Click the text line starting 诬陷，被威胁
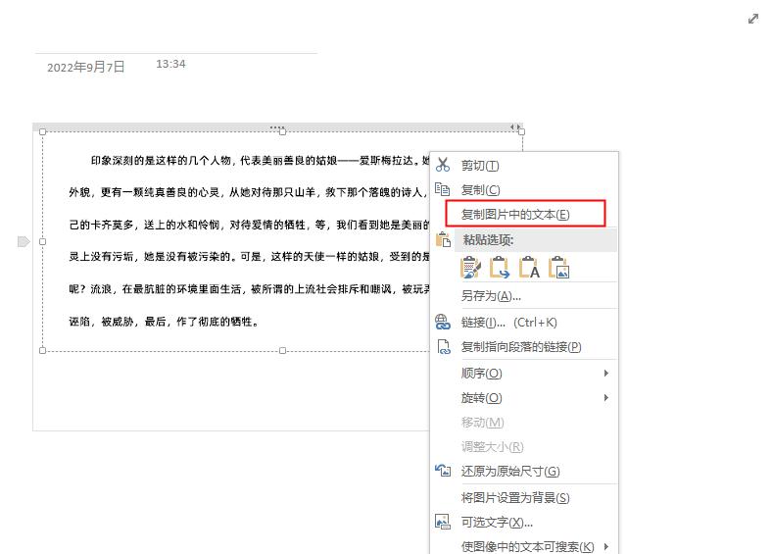 (x=164, y=322)
